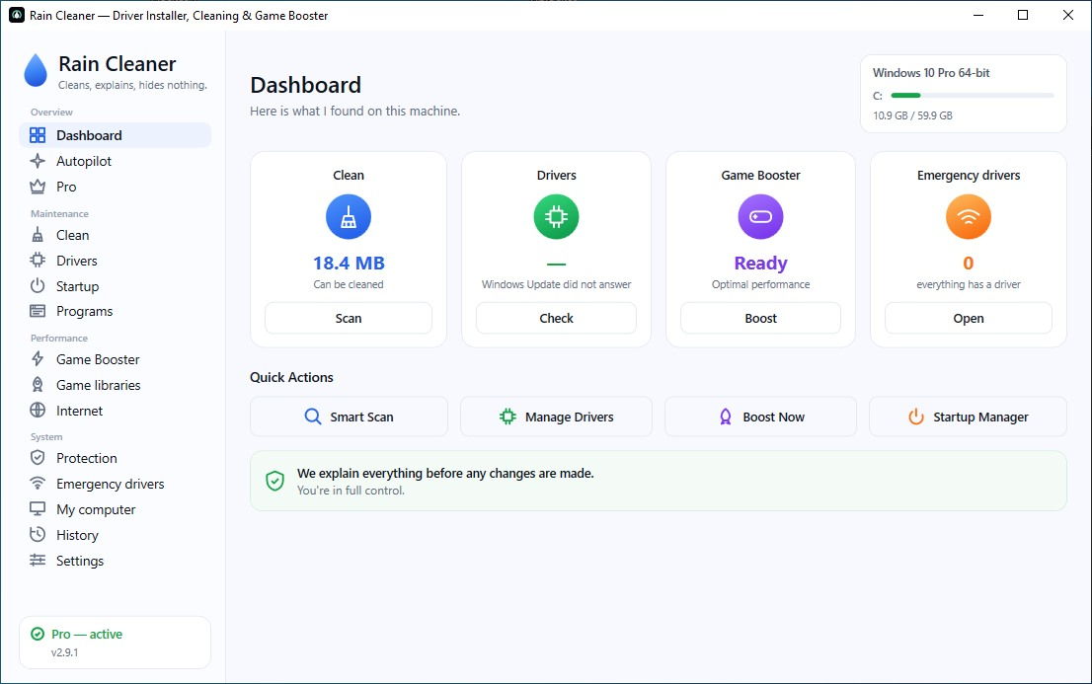Click the purple gamepad circle on Game Booster card
This screenshot has width=1092, height=684.
tap(760, 216)
